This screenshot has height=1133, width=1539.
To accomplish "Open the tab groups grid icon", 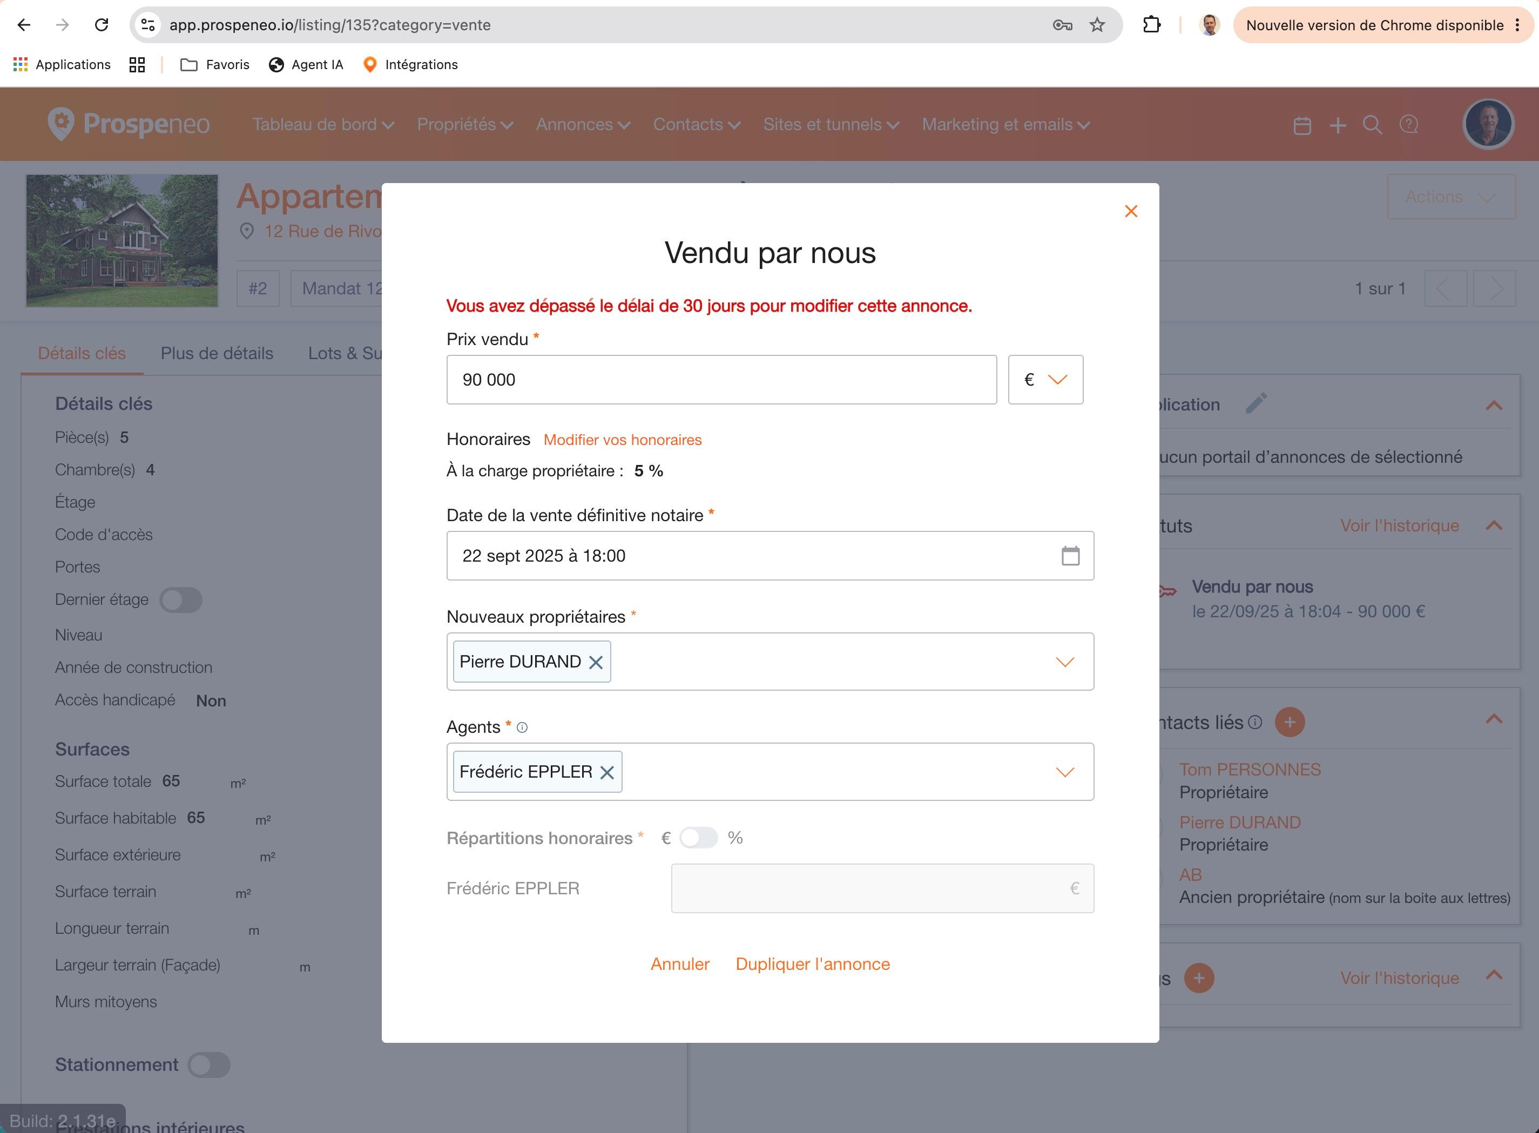I will (x=137, y=64).
